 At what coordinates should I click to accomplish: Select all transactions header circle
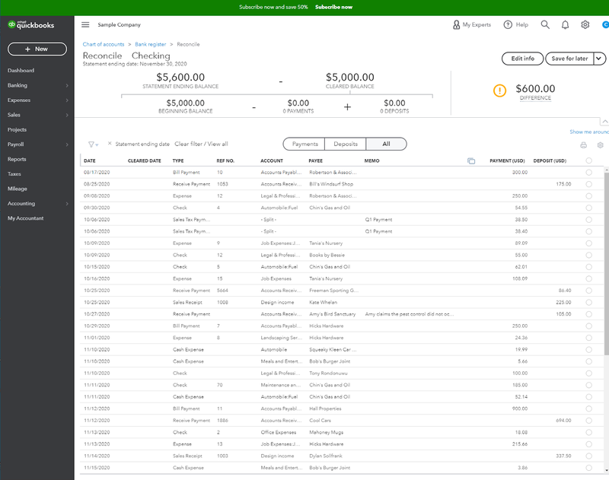point(588,161)
